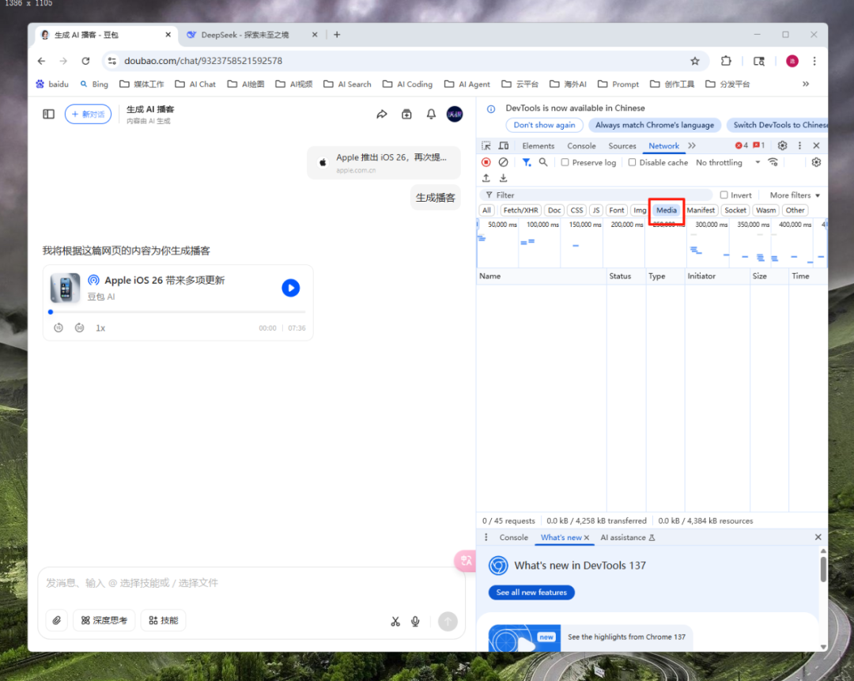This screenshot has width=854, height=681.
Task: Select the DevTools inspect element icon
Action: click(486, 146)
